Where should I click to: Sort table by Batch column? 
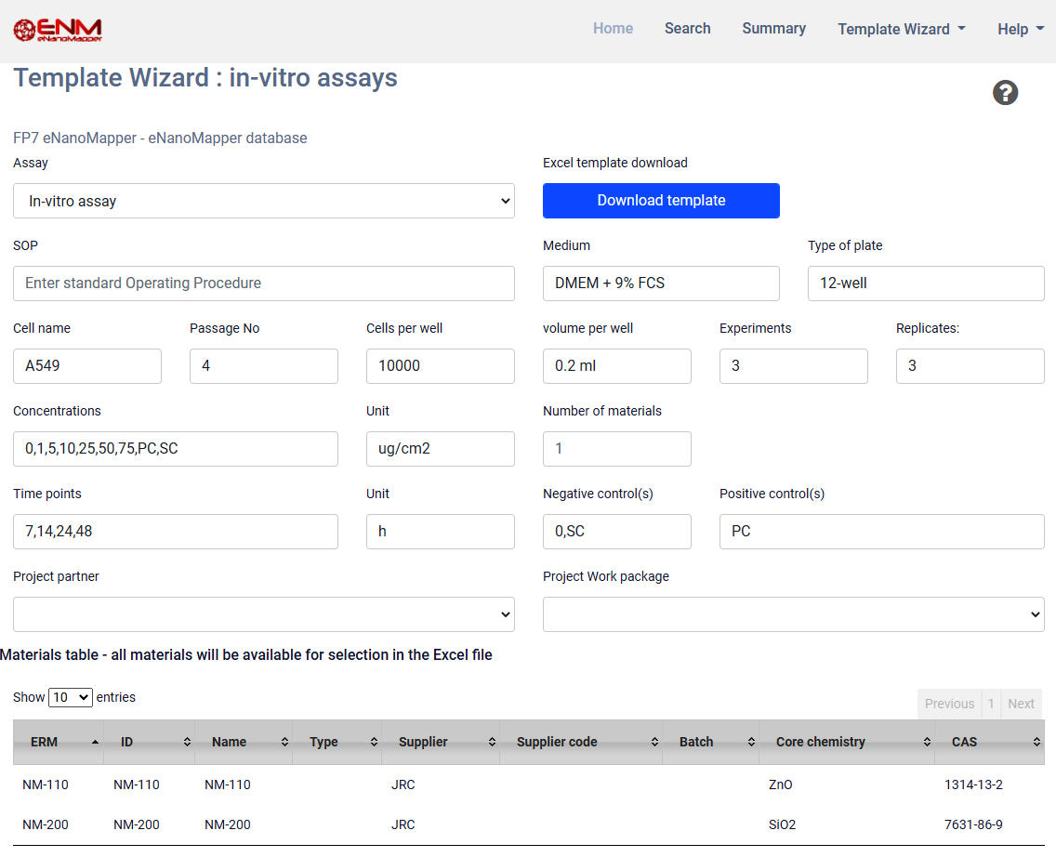[x=709, y=742]
